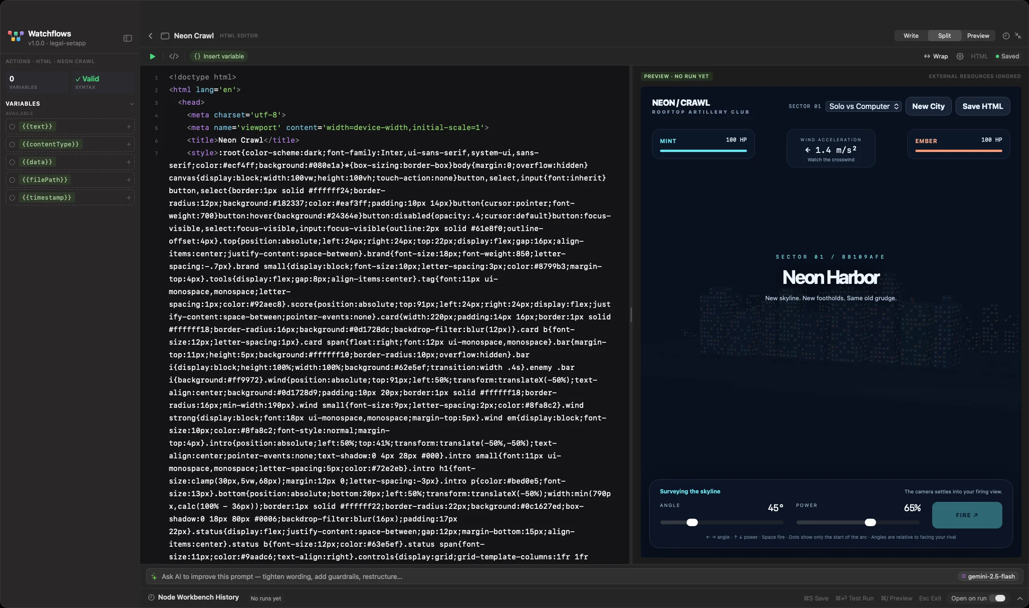
Task: Switch to Split mode tab
Action: [944, 36]
